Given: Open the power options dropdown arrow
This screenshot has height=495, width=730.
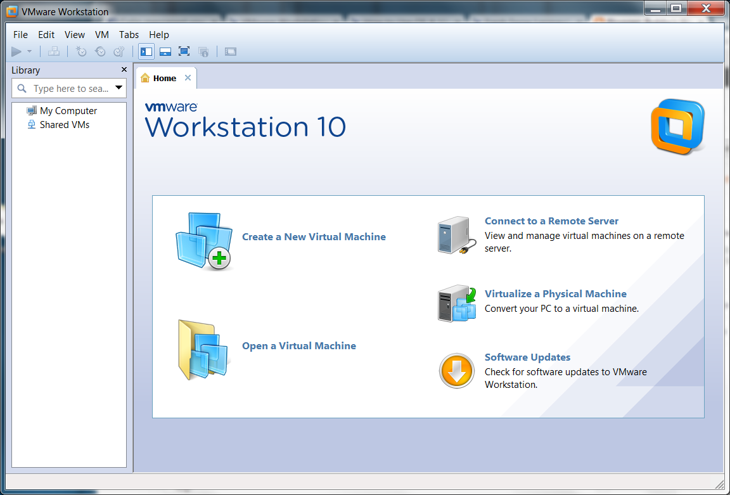Looking at the screenshot, I should [29, 52].
